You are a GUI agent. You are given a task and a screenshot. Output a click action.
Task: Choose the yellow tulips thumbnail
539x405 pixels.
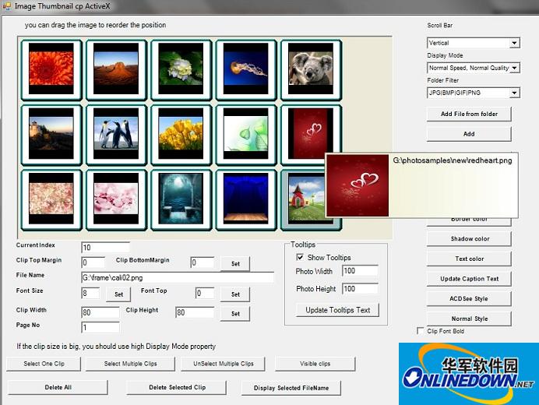pyautogui.click(x=179, y=129)
